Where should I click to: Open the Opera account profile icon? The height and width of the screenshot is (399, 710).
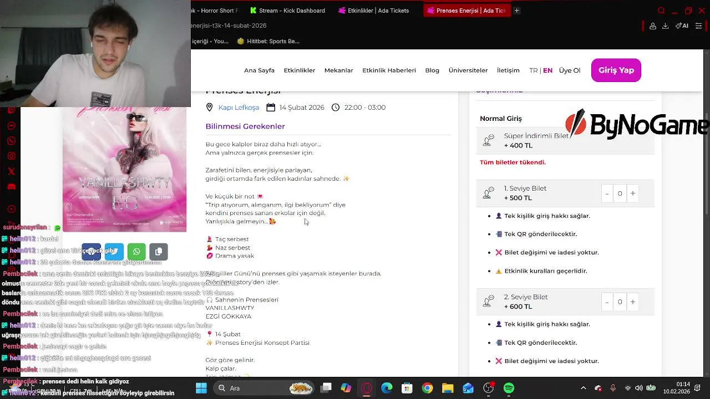pyautogui.click(x=653, y=25)
